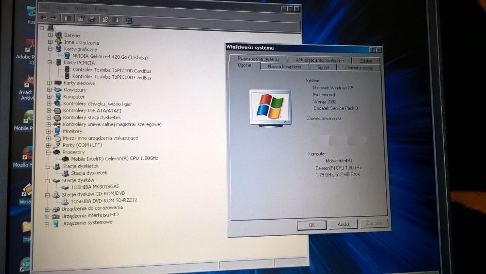Select the Urządzenia systemowe icon
486x274 pixels.
point(55,223)
